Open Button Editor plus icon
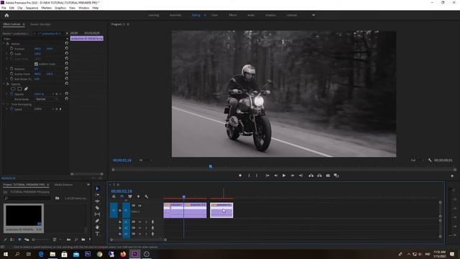 452,176
